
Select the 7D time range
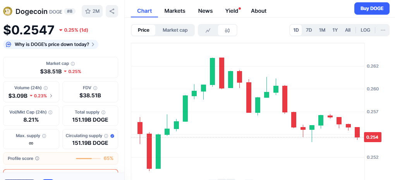[x=309, y=30]
